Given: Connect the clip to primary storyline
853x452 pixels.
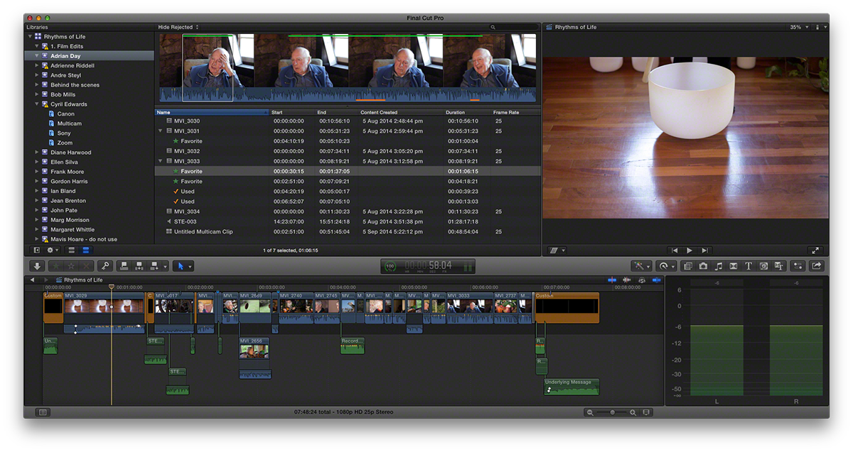Looking at the screenshot, I should pyautogui.click(x=124, y=266).
